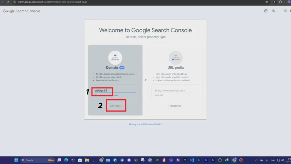The height and width of the screenshot is (164, 291).
Task: Open Discord from the taskbar
Action: point(129,160)
